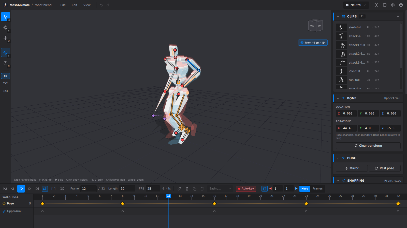
Task: Activate the rotate tool (E)
Action: (x=6, y=27)
